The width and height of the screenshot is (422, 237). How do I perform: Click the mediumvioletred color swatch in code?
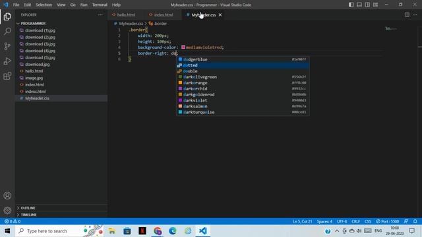[x=183, y=47]
